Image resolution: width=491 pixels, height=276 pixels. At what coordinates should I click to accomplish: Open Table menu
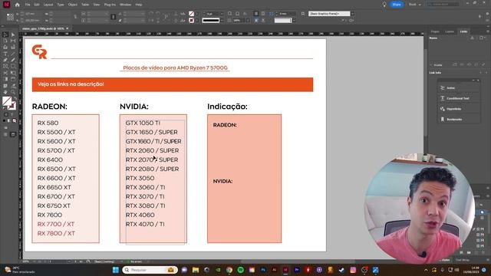coord(85,5)
